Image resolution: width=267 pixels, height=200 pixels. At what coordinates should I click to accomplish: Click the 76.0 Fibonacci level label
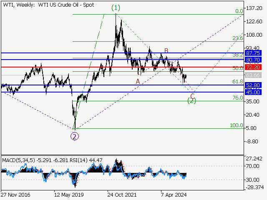[237, 97]
